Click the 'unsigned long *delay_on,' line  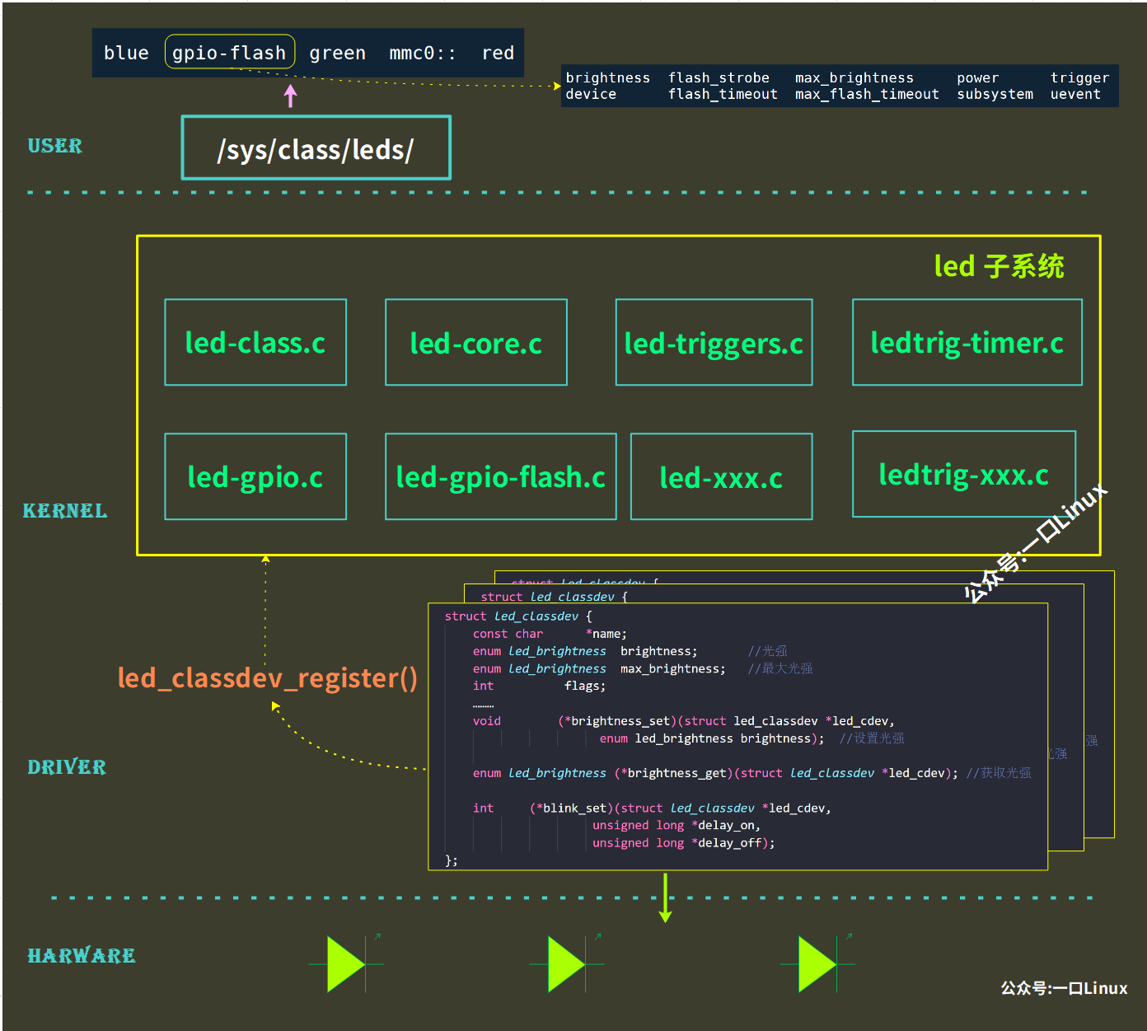tap(676, 825)
